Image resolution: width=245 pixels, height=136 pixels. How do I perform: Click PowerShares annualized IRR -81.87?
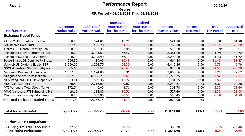(237, 61)
